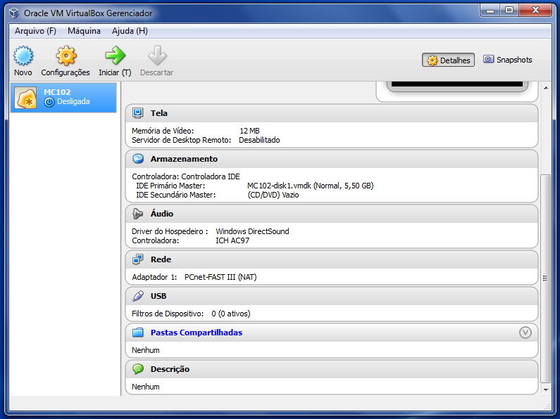Click scrollbar up arrow in details pane
The image size is (560, 419).
point(546,88)
